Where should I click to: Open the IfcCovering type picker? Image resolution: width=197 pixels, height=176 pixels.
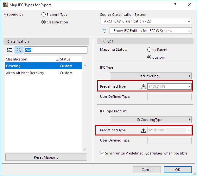tap(151, 76)
